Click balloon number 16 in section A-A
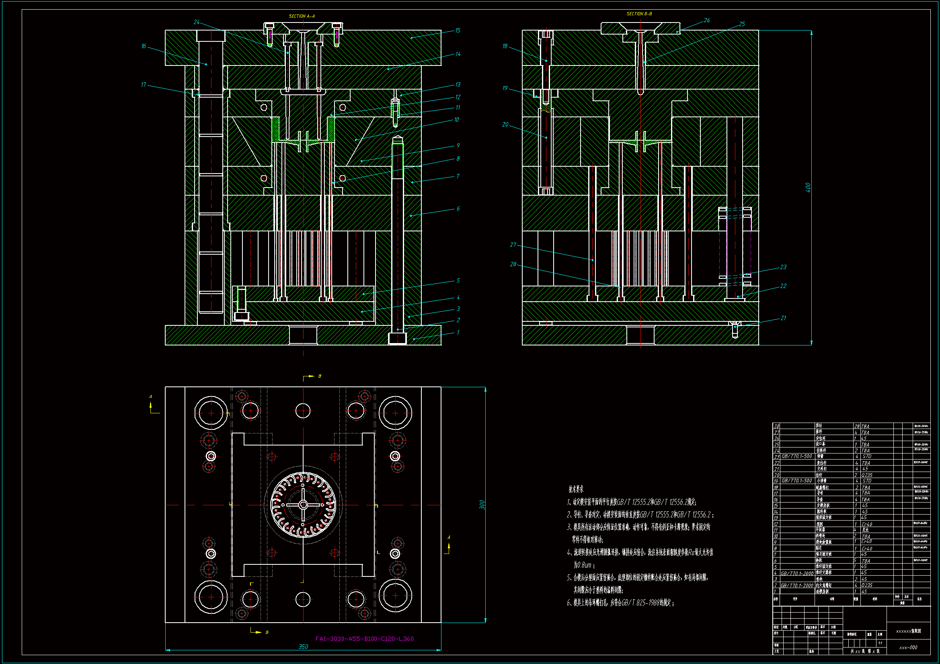940x664 pixels. [143, 46]
